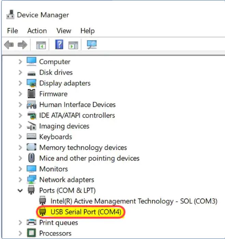Click the Print queues printer icon
The image size is (225, 239).
point(31,222)
